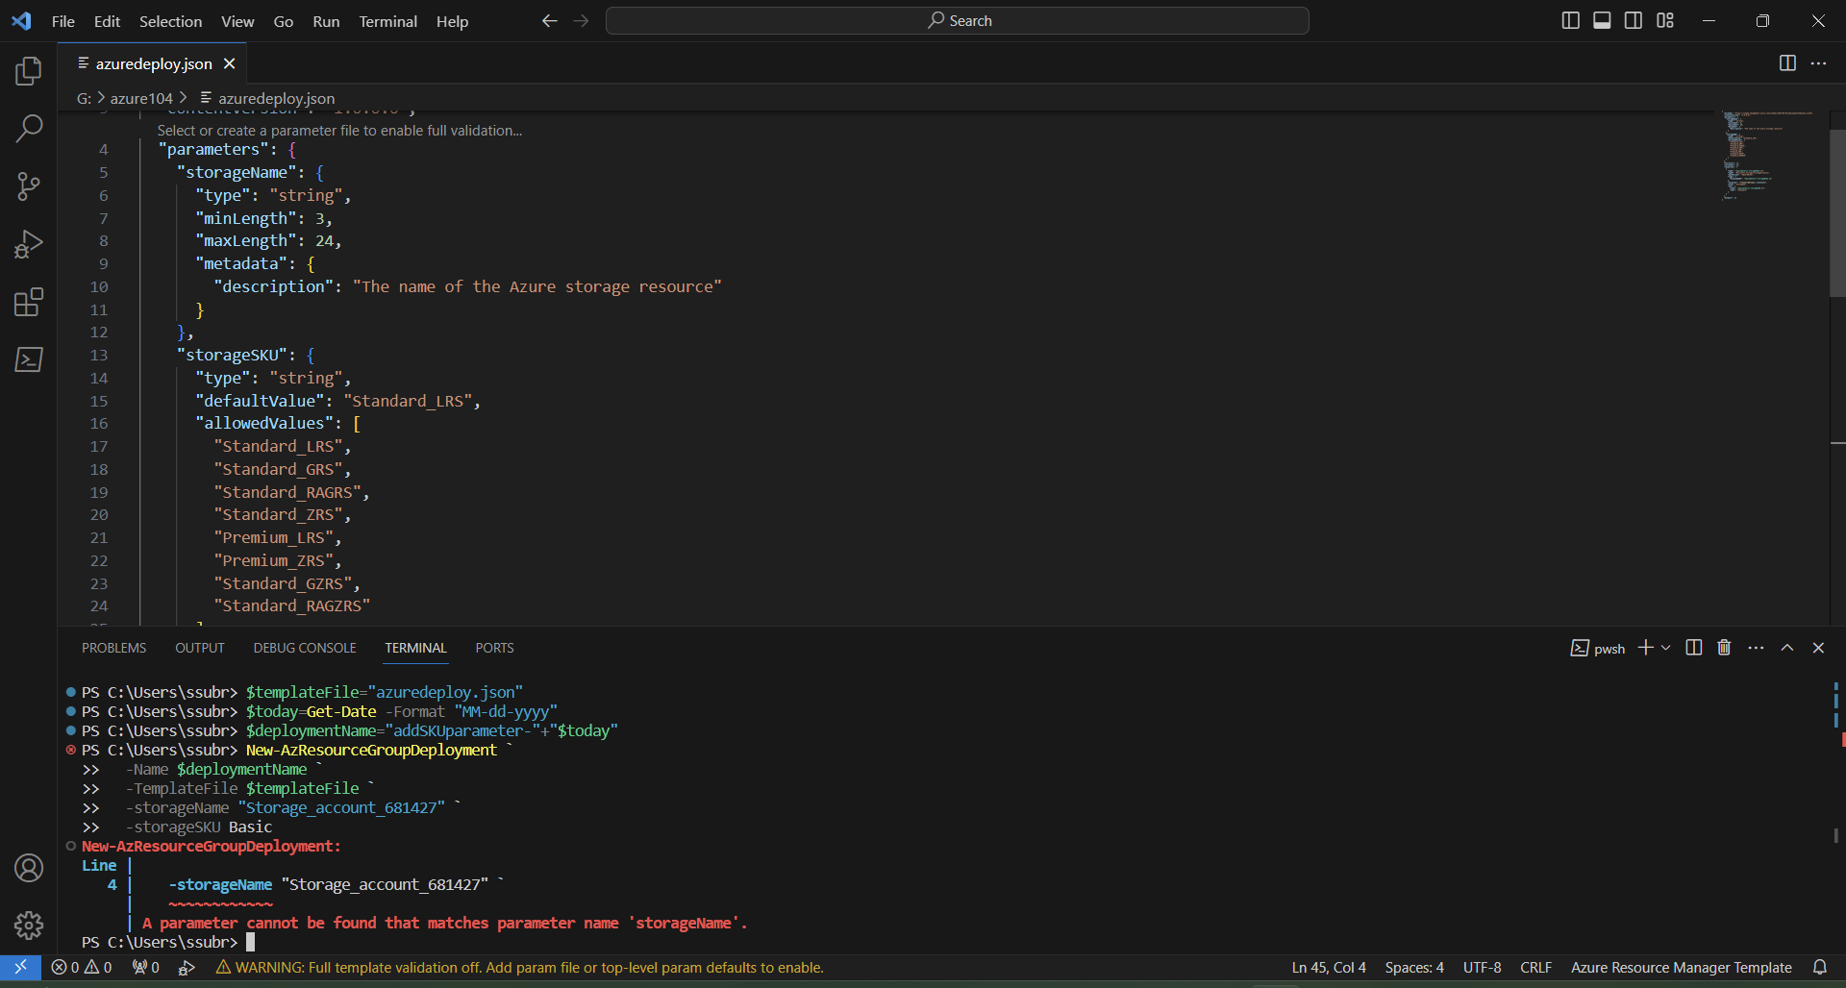Open the Help menu
The height and width of the screenshot is (988, 1846).
tap(452, 21)
